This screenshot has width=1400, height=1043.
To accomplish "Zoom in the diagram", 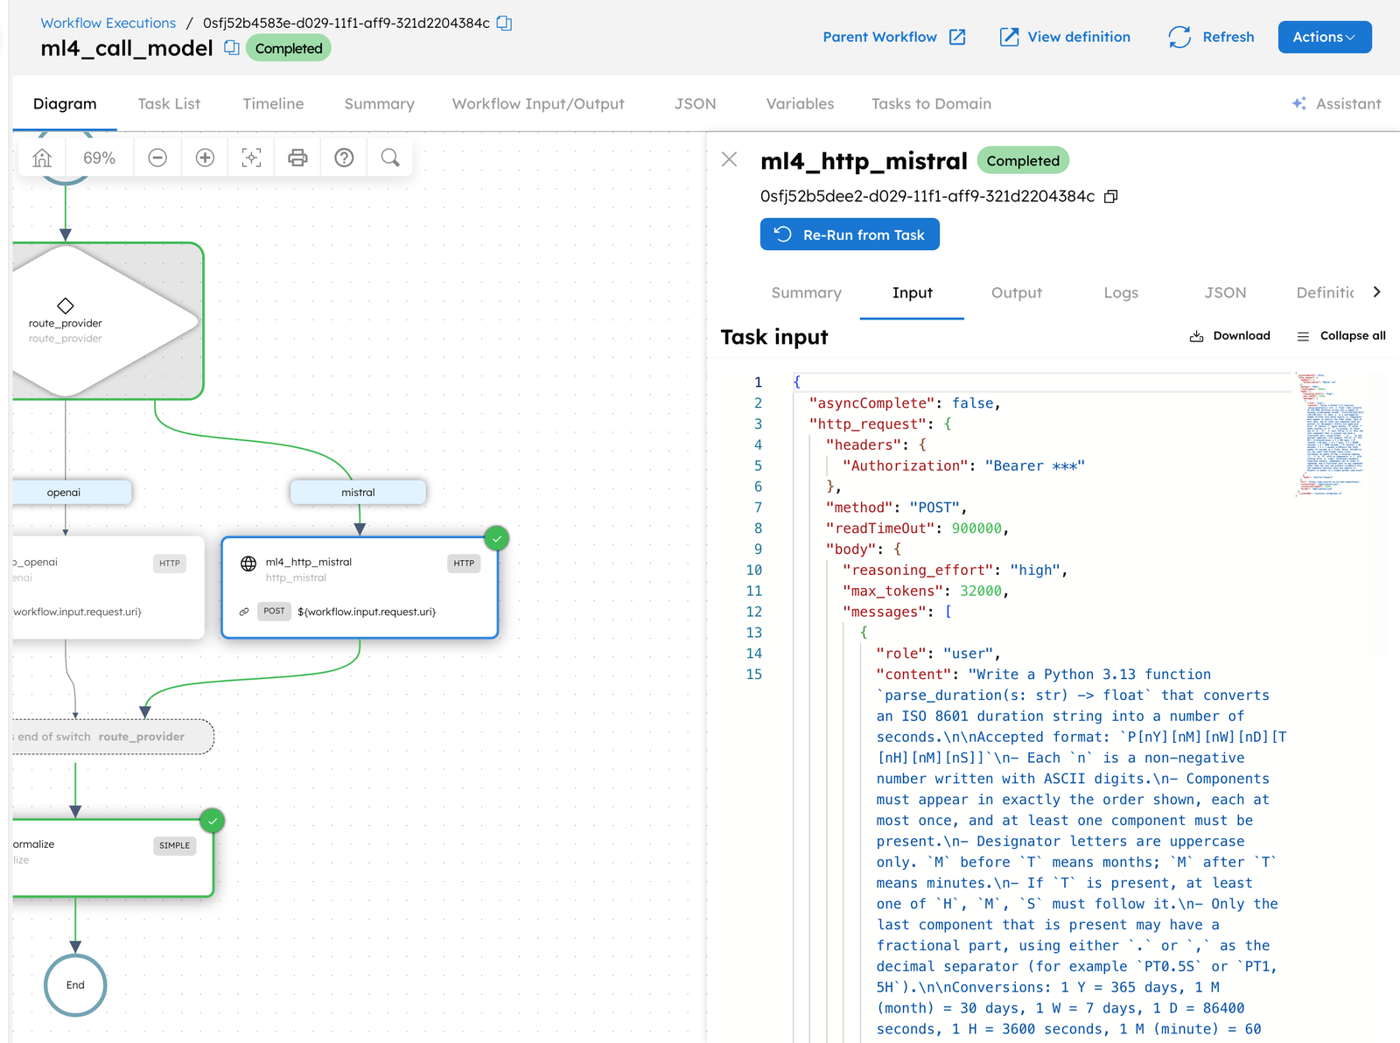I will coord(205,157).
